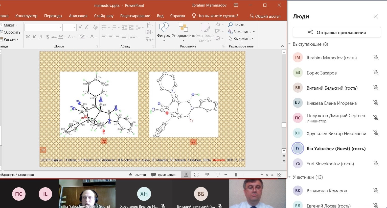Click Отправка приглашения button
This screenshot has height=208, width=387.
(336, 32)
